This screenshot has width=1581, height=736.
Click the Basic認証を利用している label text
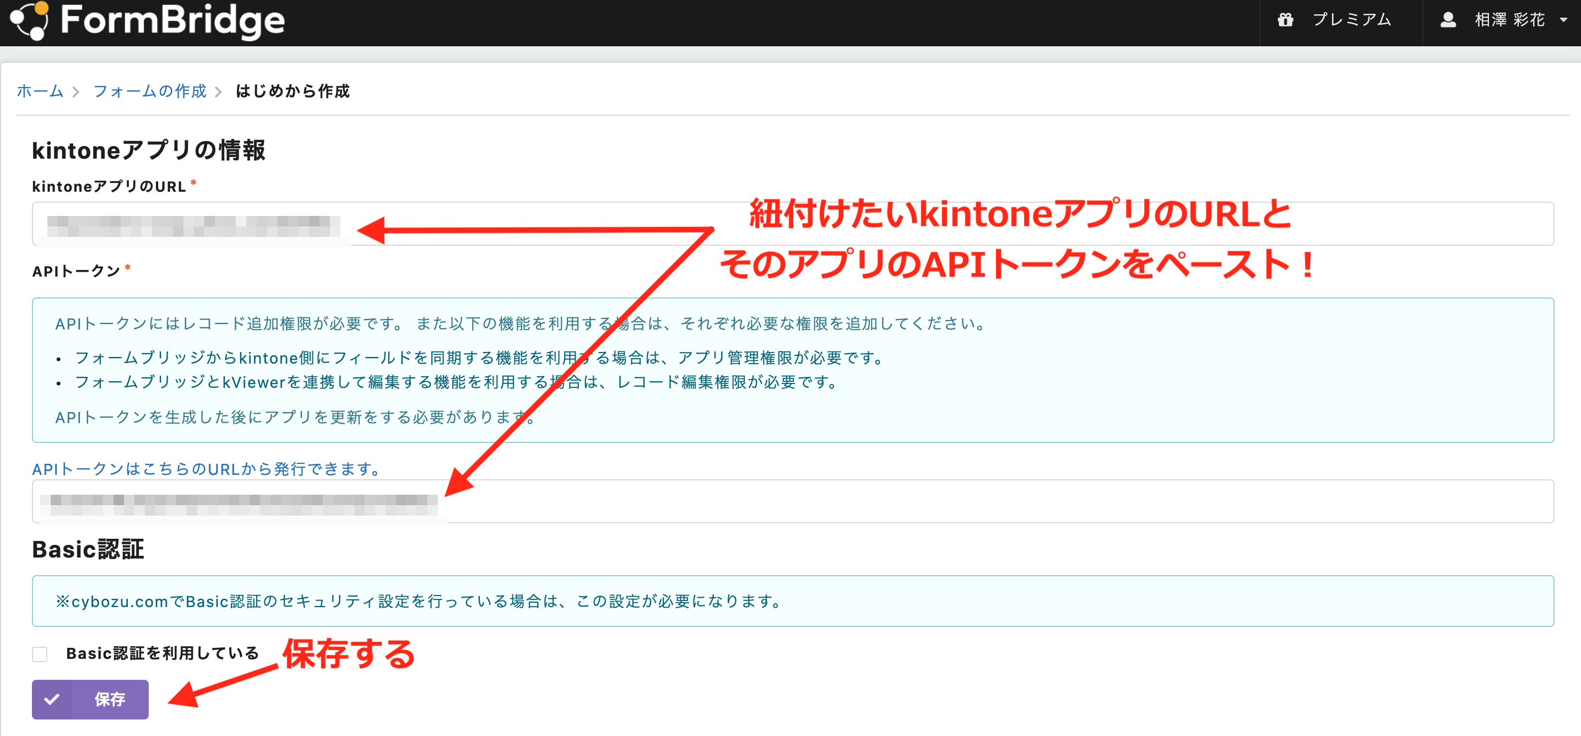[x=163, y=653]
